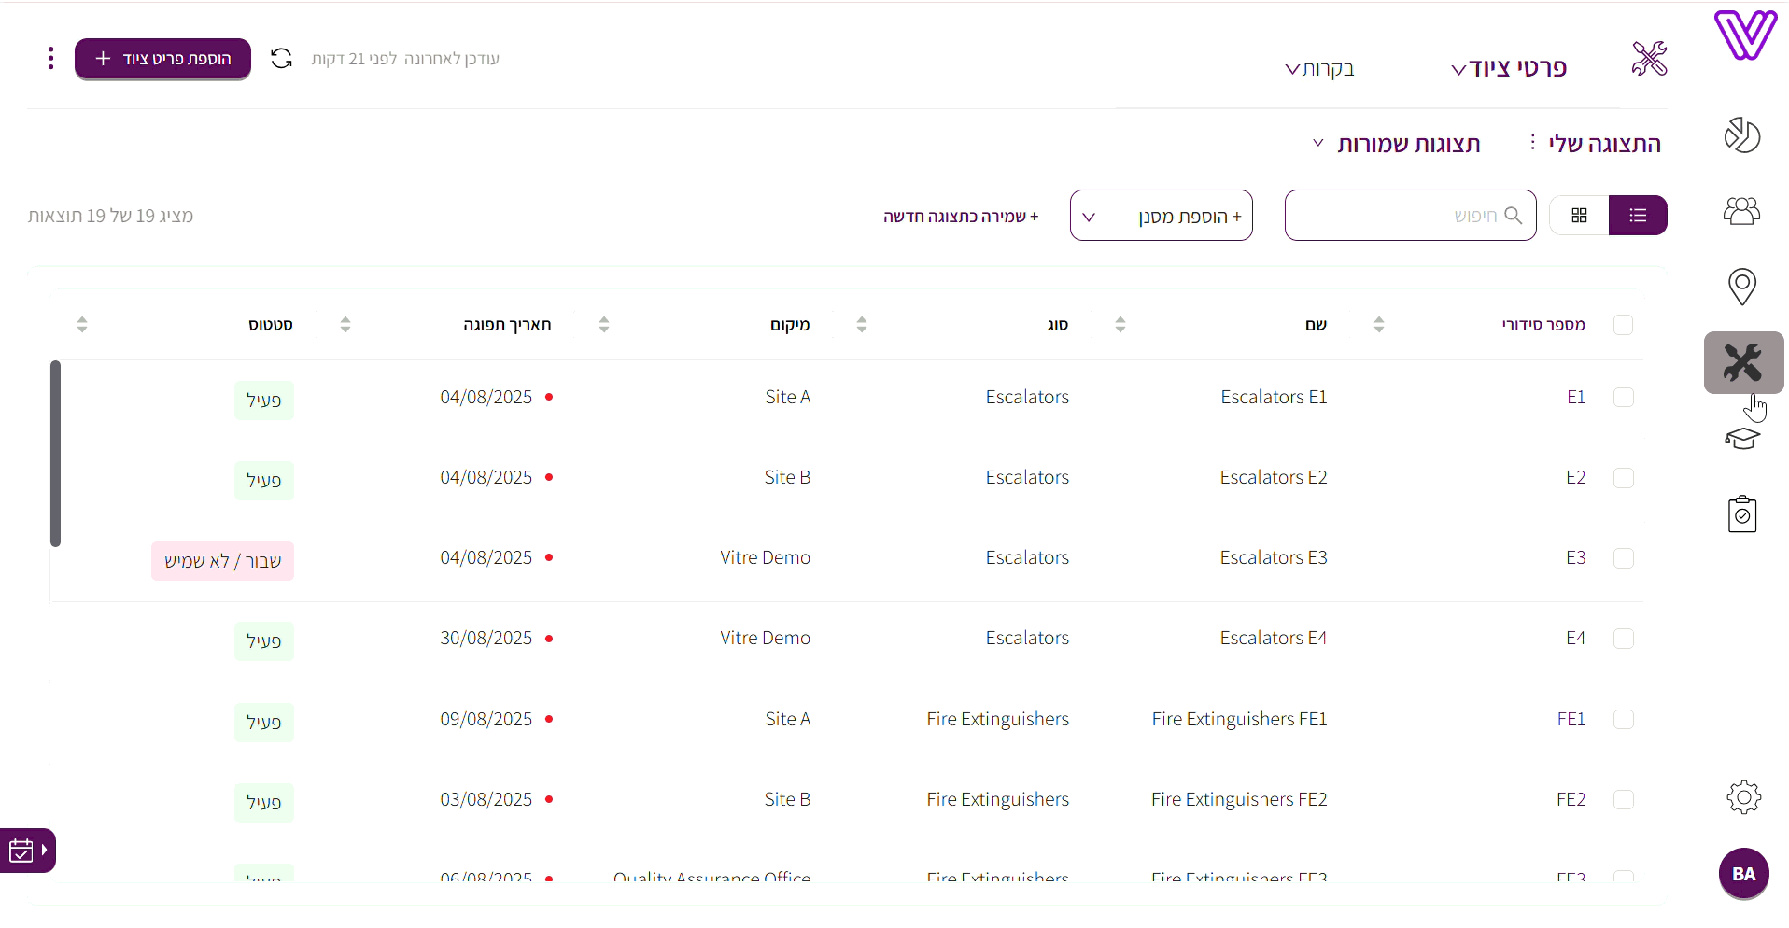Screen dimensions: 1789x928
Task: Click the Fire Extinguishers FE1 name cell
Action: (x=1239, y=719)
